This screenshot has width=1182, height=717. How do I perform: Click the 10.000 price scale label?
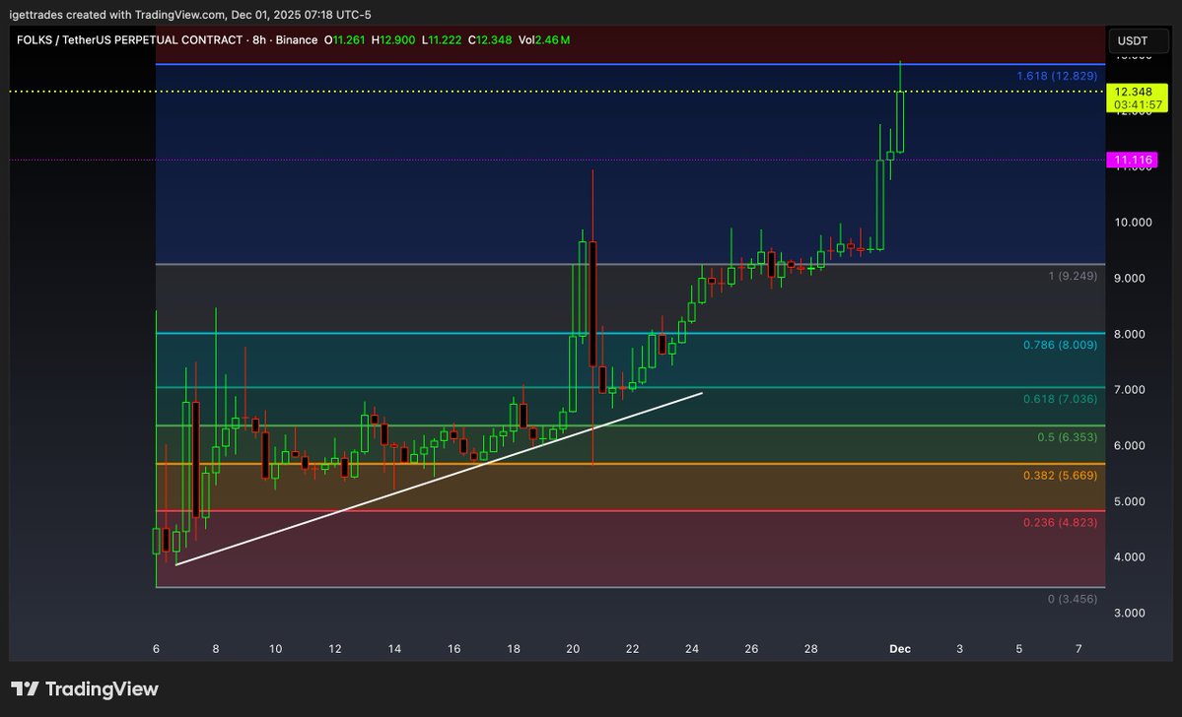pyautogui.click(x=1133, y=223)
